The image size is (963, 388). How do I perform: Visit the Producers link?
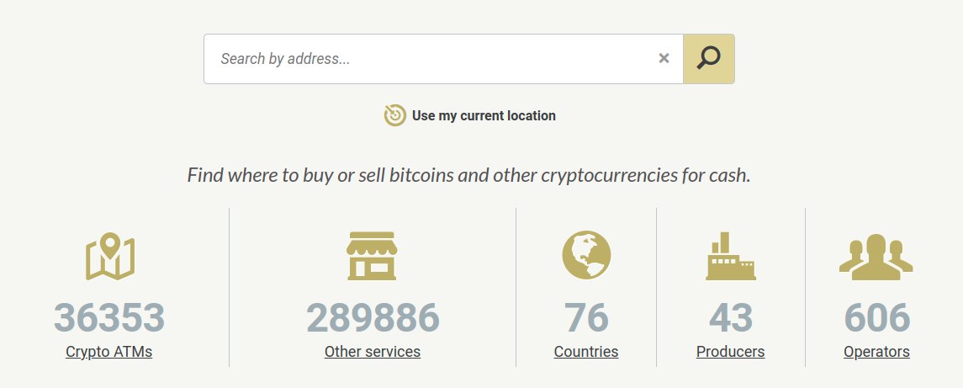731,352
